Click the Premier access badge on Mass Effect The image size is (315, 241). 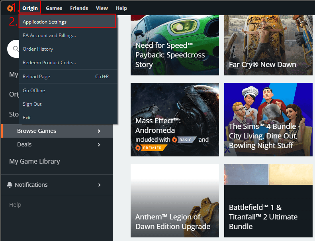pos(151,148)
